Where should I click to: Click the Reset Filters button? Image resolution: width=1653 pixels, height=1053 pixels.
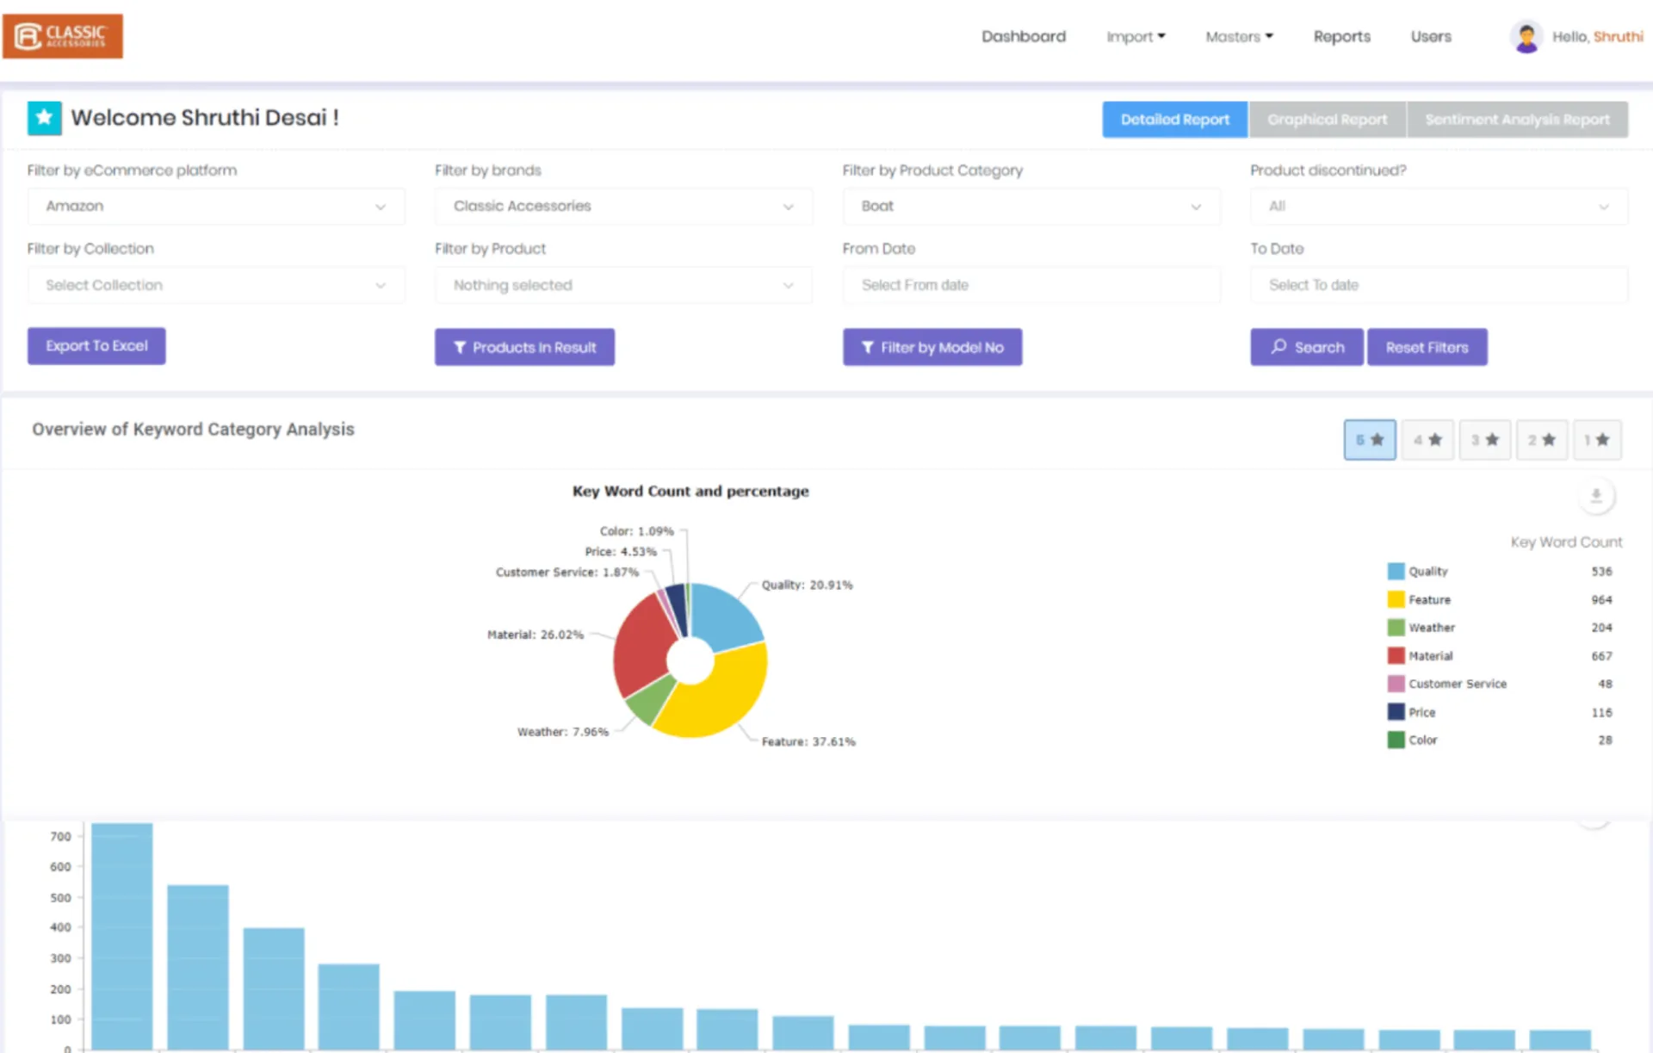click(1427, 347)
